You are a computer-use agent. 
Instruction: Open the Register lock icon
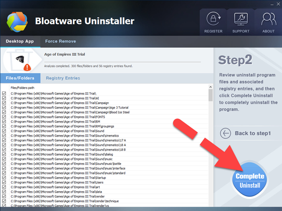pos(213,18)
